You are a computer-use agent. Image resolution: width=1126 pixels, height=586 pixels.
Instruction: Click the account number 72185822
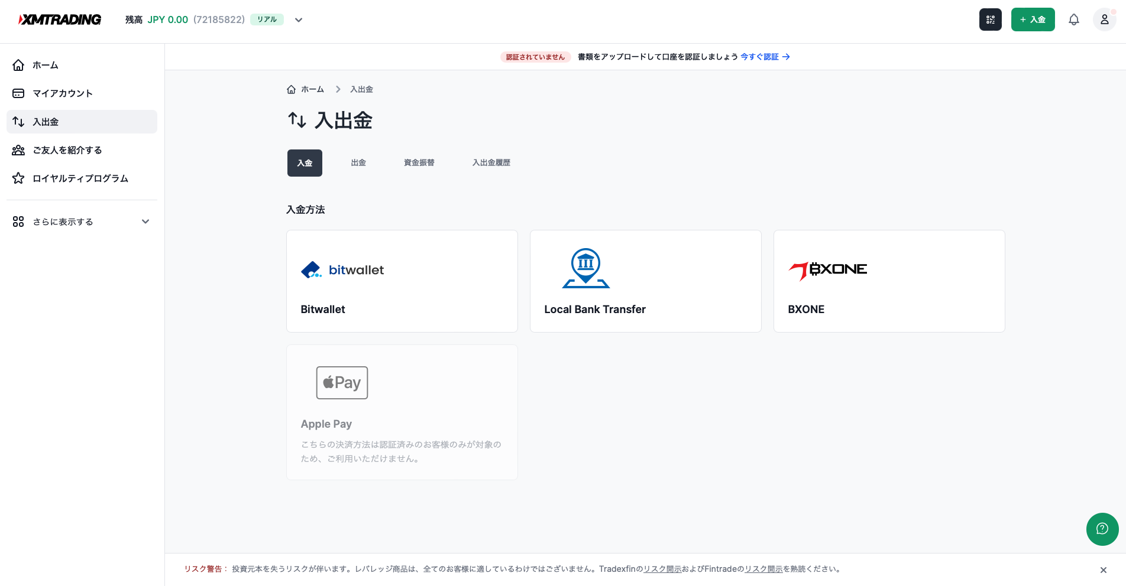pos(219,19)
